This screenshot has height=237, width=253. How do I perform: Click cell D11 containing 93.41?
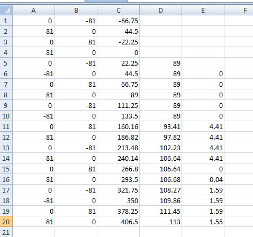click(x=160, y=126)
